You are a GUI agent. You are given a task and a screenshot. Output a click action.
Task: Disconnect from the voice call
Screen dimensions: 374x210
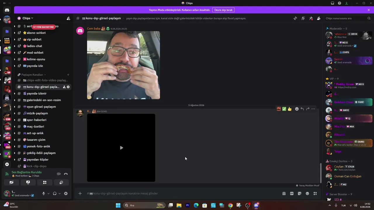tap(66, 174)
